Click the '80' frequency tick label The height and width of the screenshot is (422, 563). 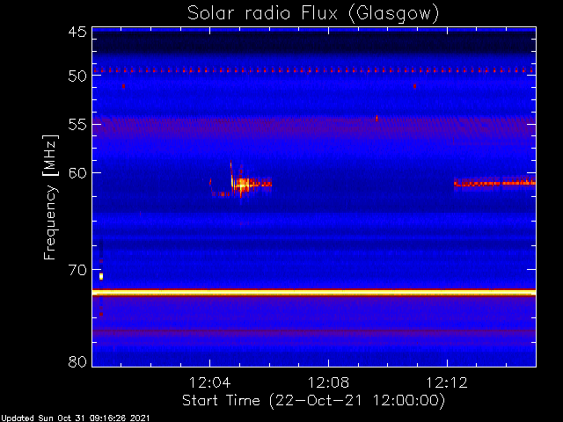77,361
